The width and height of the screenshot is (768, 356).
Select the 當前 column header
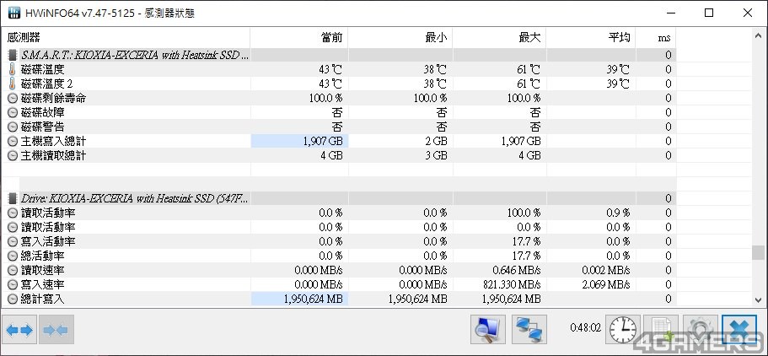299,37
